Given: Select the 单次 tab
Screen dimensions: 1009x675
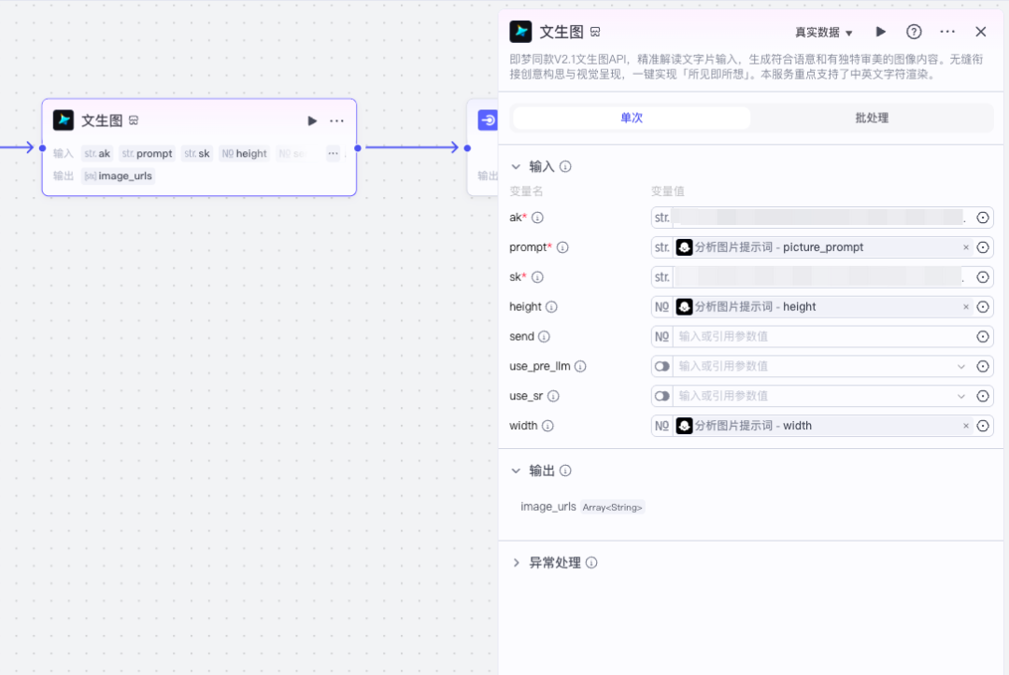Looking at the screenshot, I should (x=631, y=120).
